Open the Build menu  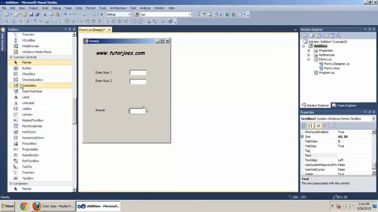coord(45,8)
